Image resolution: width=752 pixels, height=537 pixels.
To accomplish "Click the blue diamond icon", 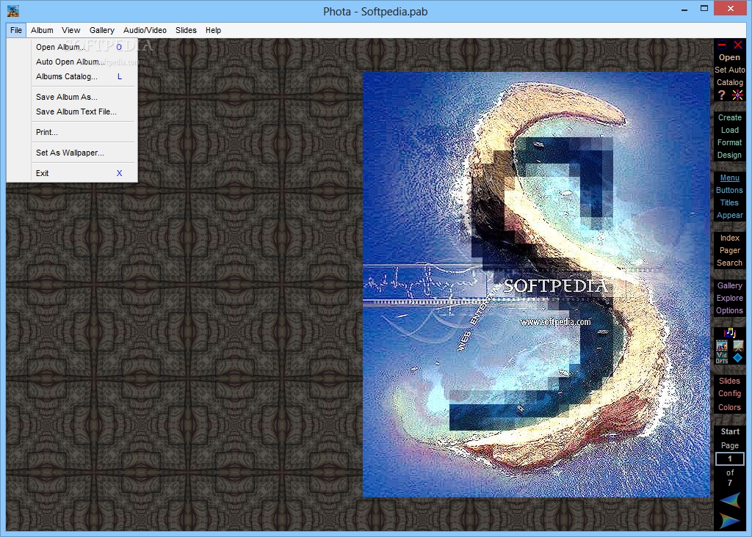I will pos(737,357).
